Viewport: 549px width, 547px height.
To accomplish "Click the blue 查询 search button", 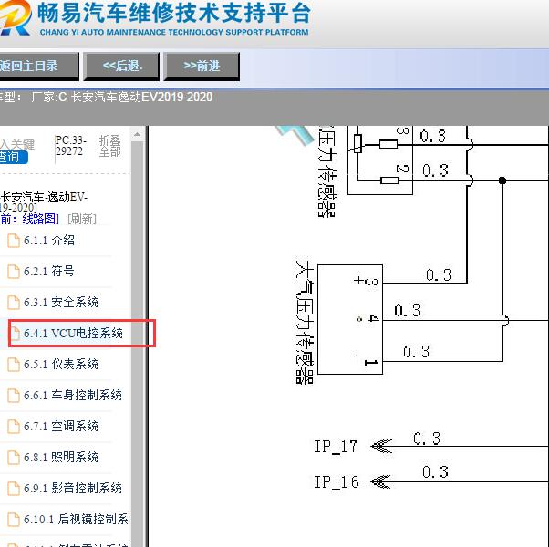I will pyautogui.click(x=14, y=157).
